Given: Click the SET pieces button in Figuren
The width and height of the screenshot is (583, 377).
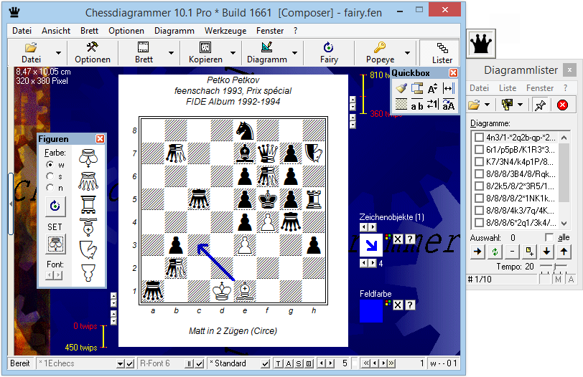Looking at the screenshot, I should (x=55, y=244).
